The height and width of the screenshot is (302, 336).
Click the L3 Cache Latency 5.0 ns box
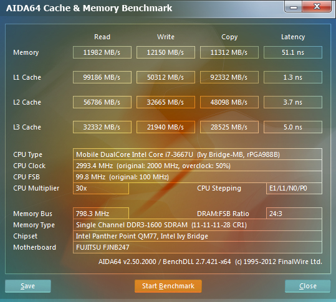[x=293, y=127]
